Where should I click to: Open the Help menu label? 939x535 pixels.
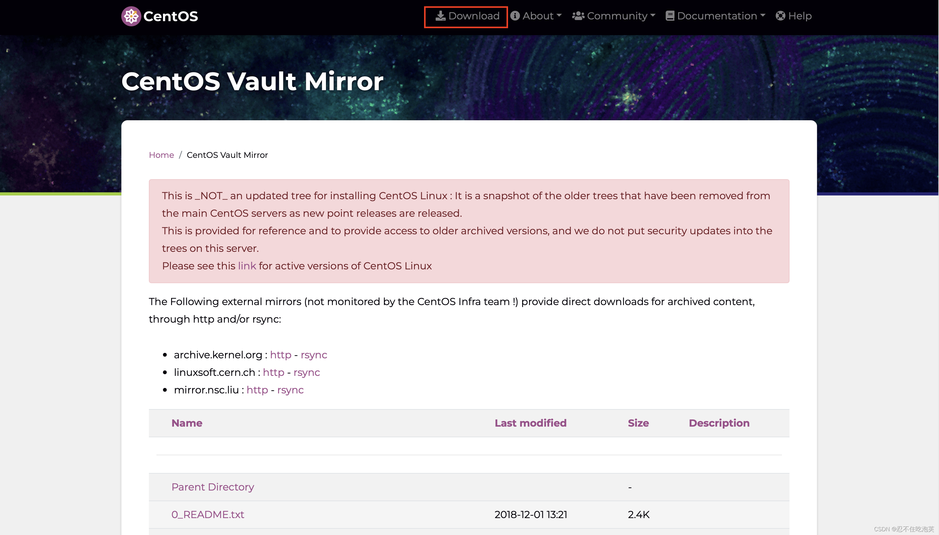[800, 16]
